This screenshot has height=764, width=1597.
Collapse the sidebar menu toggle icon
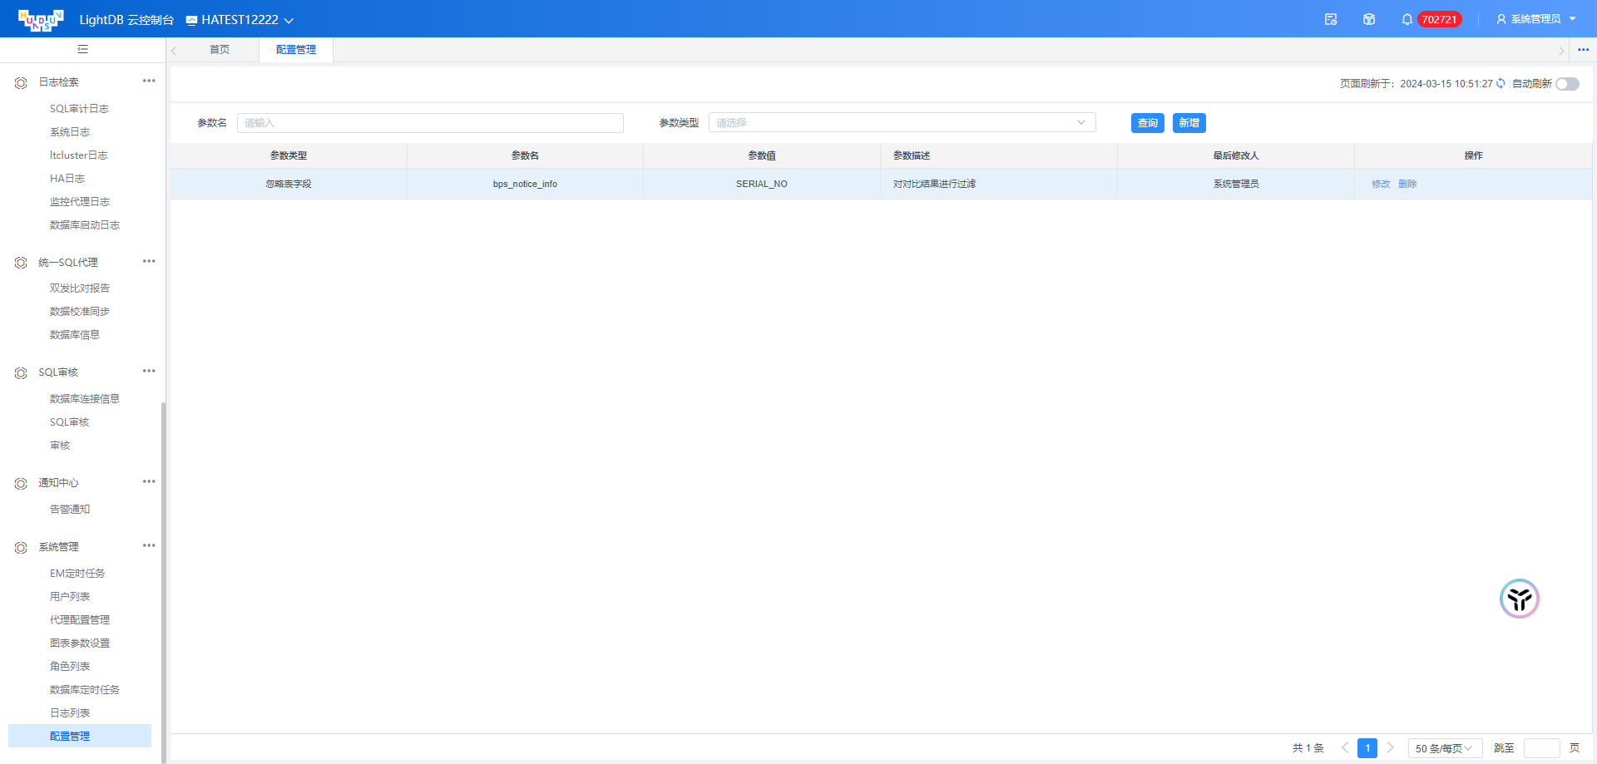tap(82, 49)
